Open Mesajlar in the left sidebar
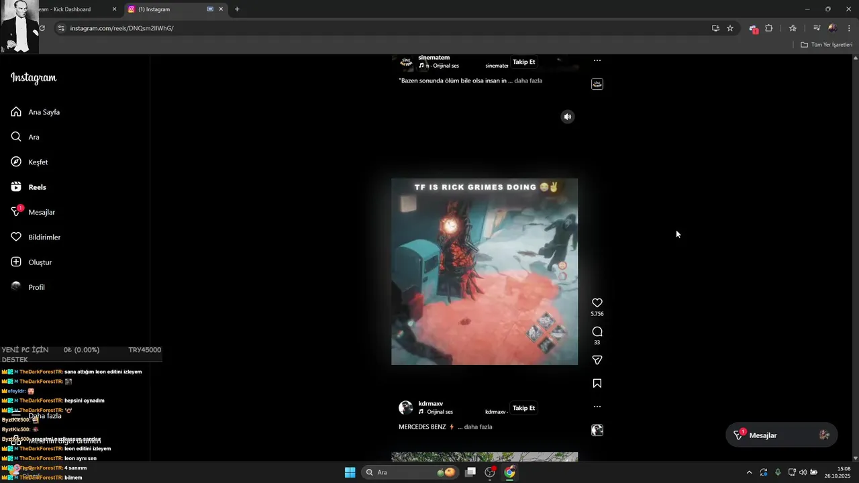 point(33,212)
